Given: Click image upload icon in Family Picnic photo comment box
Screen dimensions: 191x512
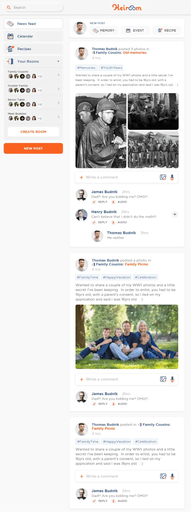Looking at the screenshot, I should pyautogui.click(x=163, y=379).
